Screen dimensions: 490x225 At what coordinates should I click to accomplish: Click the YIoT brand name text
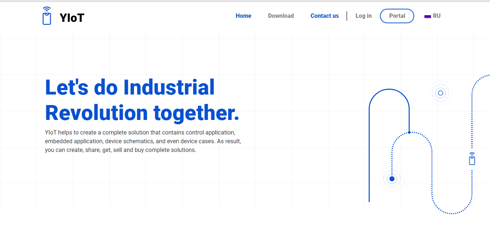72,17
